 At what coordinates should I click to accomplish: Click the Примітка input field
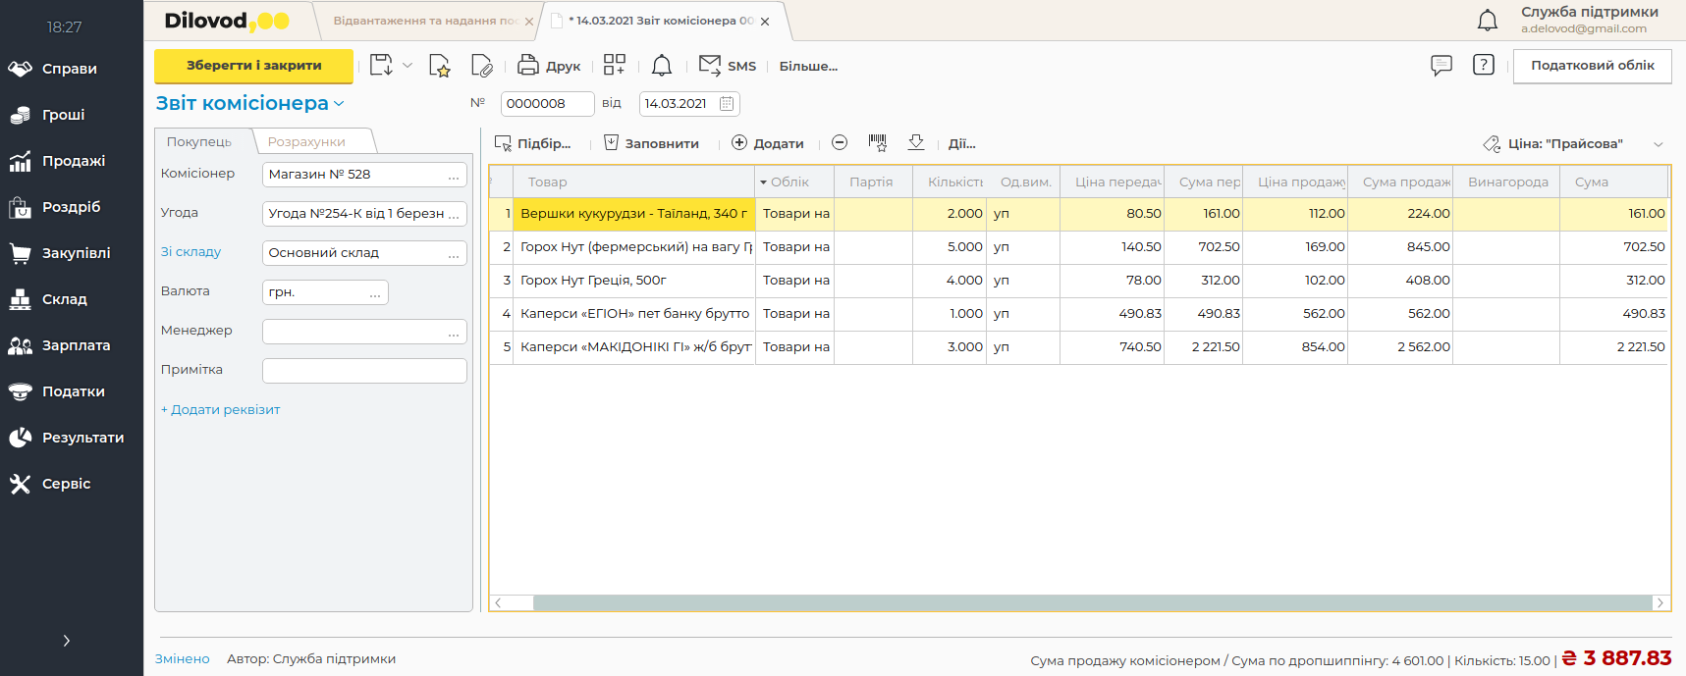coord(364,371)
